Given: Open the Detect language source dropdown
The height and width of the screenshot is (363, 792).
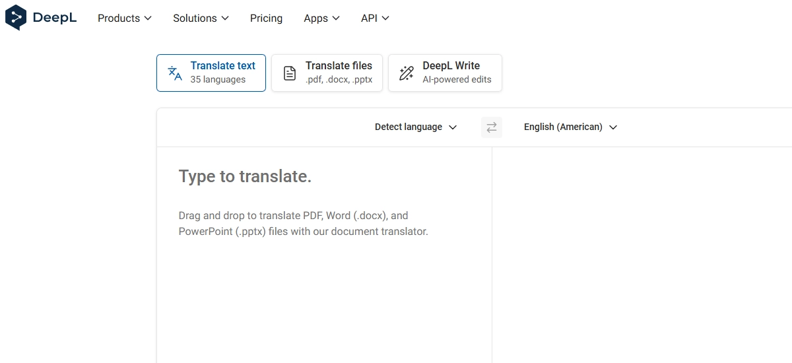Looking at the screenshot, I should click(415, 127).
